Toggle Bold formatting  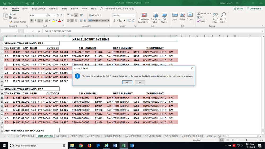(x=32, y=20)
